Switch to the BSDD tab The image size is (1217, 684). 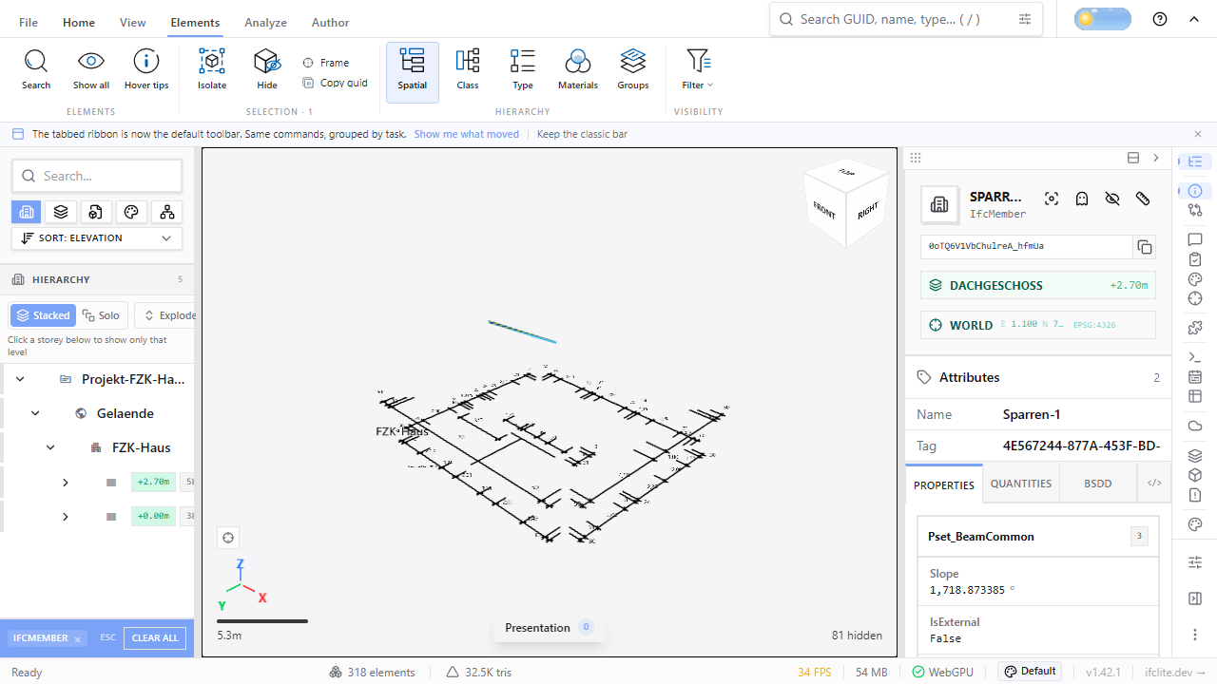[1098, 484]
